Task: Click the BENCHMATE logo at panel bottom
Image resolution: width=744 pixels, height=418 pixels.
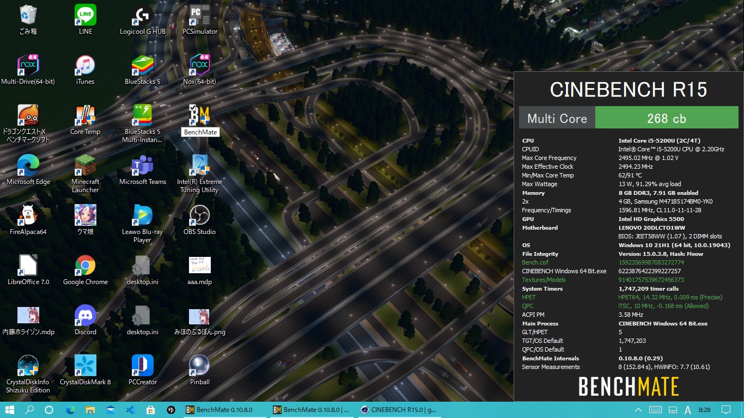Action: (x=629, y=386)
